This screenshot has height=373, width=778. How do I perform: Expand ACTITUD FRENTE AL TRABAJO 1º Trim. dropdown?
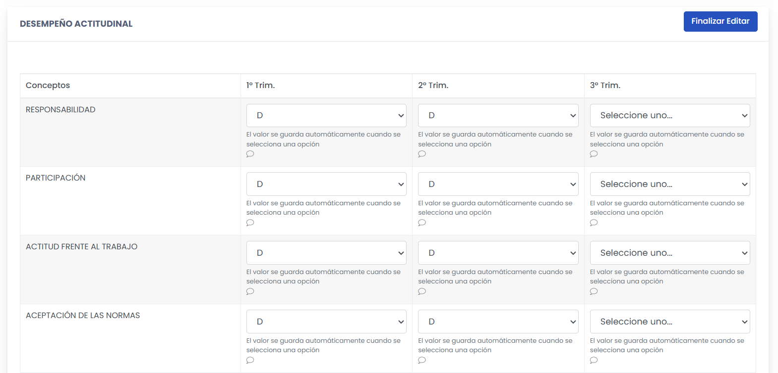(326, 253)
